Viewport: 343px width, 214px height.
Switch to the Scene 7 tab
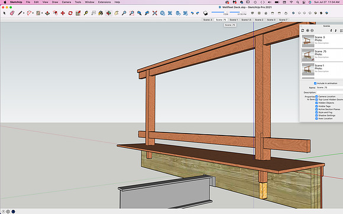pos(283,20)
